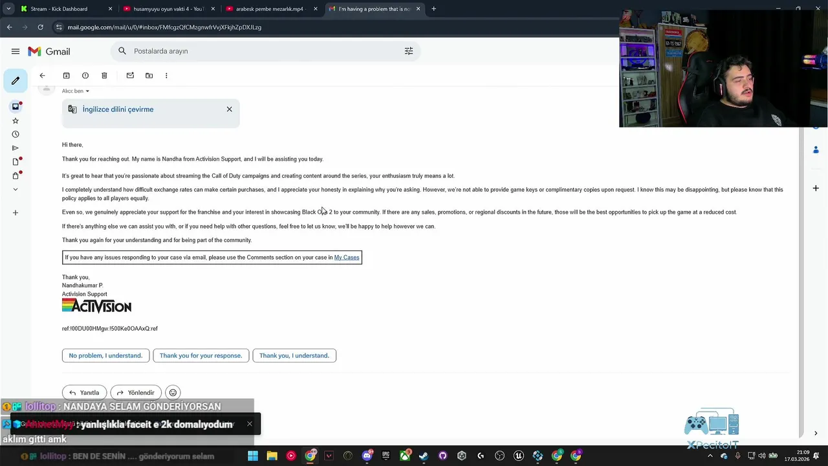Choose 'No problem, I understand.' reply
This screenshot has width=828, height=466.
pos(105,355)
